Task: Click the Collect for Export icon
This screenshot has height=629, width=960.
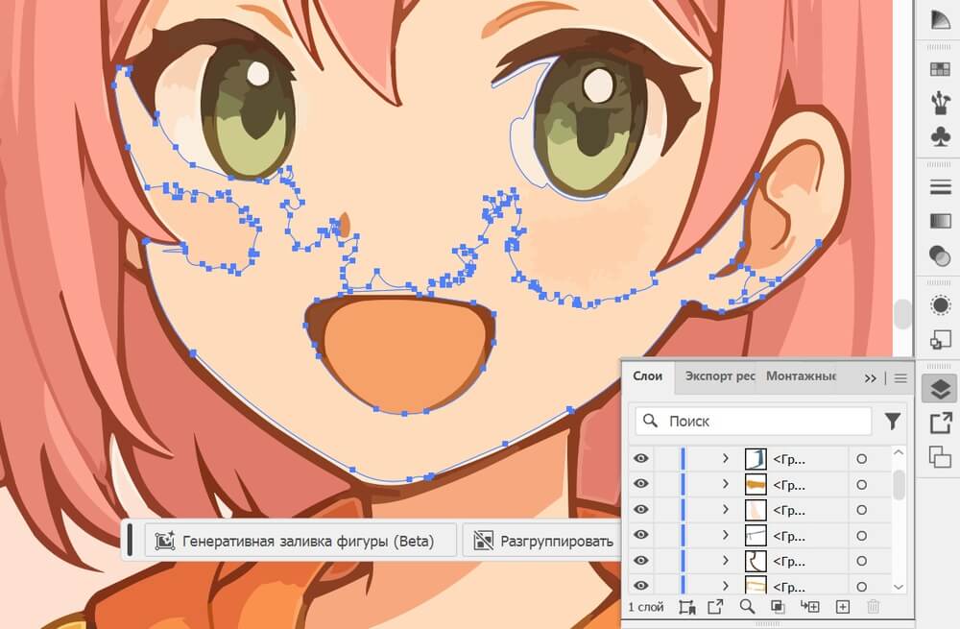Action: click(687, 607)
